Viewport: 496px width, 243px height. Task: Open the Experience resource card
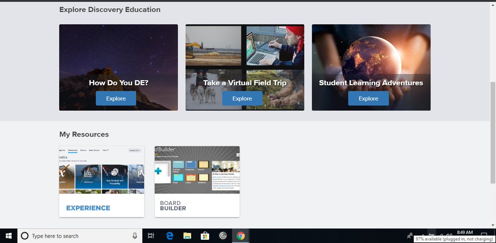(x=102, y=182)
